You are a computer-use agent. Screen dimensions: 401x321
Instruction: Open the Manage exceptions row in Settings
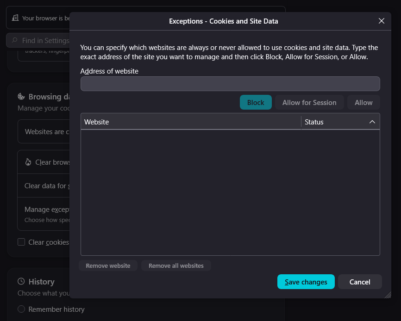point(44,214)
